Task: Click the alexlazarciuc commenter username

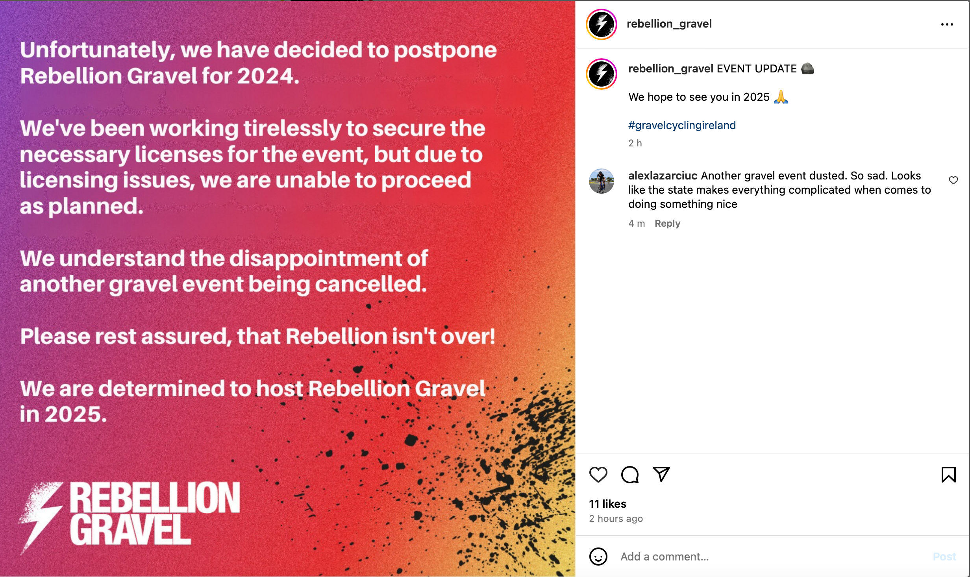Action: tap(663, 176)
